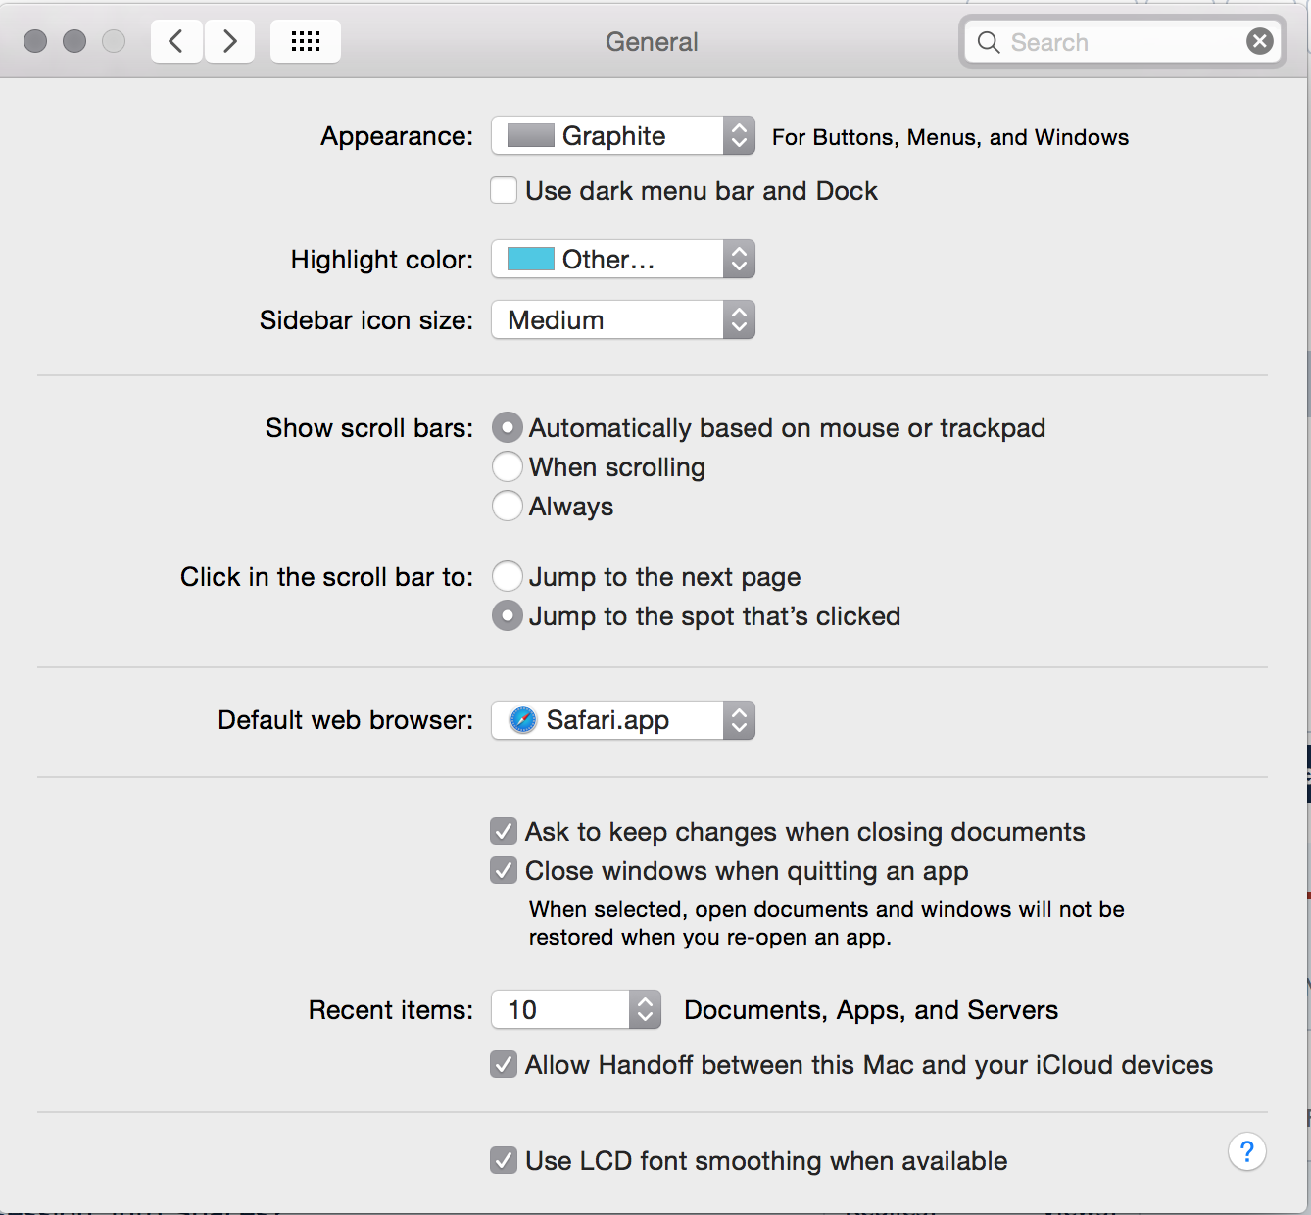Enable Use dark menu bar and Dock
Viewport: 1311px width, 1215px height.
pos(504,190)
